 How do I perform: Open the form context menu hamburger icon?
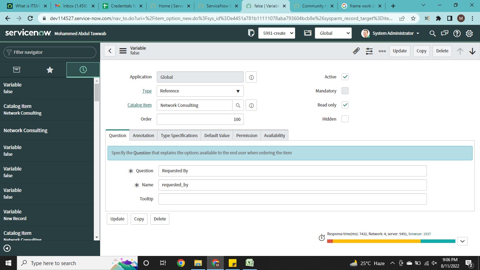(x=123, y=51)
